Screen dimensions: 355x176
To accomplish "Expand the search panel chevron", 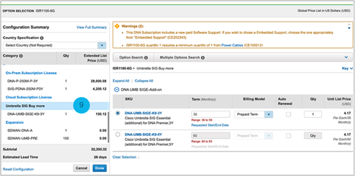I will coord(346,57).
